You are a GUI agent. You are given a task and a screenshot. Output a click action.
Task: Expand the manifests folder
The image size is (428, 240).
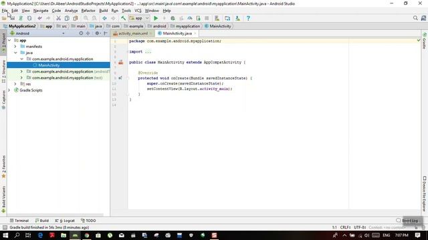(x=15, y=47)
